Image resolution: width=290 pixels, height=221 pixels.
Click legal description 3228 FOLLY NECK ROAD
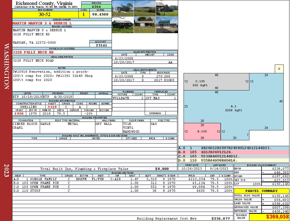pyautogui.click(x=33, y=60)
